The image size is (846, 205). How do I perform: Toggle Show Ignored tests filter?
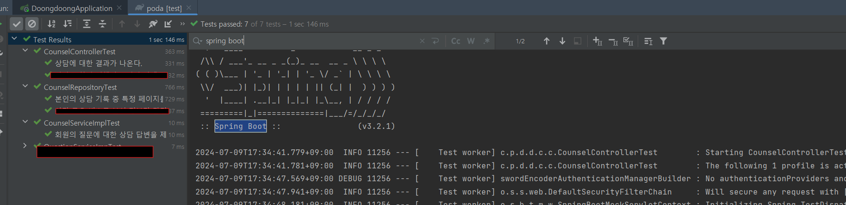coord(32,23)
